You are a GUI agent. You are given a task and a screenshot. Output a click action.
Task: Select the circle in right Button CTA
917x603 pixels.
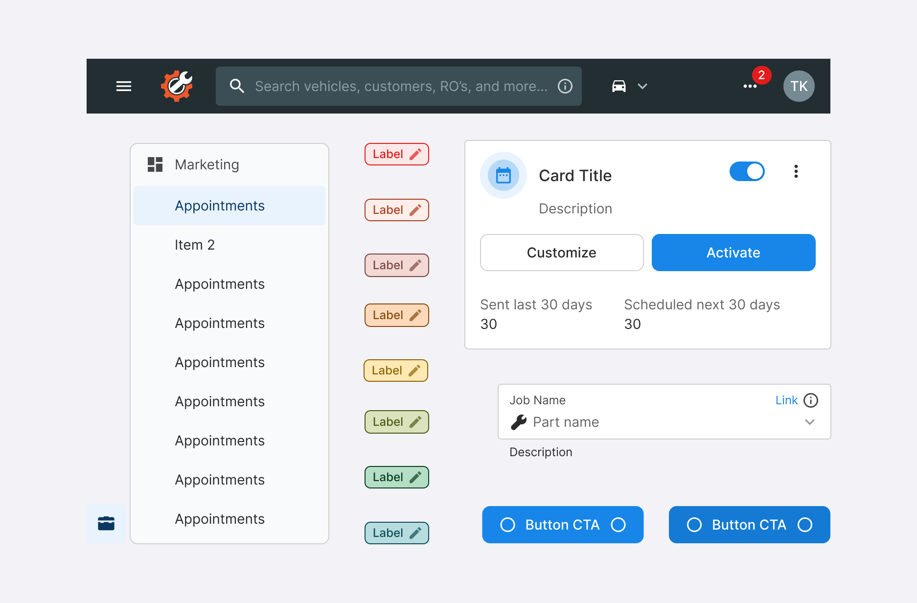[694, 524]
